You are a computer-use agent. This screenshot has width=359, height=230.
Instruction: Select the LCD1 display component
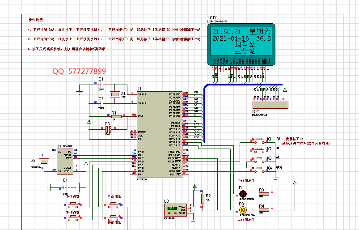(x=241, y=44)
